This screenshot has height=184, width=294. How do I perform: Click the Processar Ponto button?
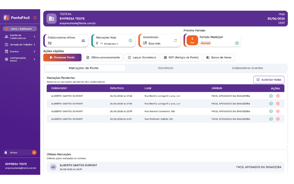[62, 57]
